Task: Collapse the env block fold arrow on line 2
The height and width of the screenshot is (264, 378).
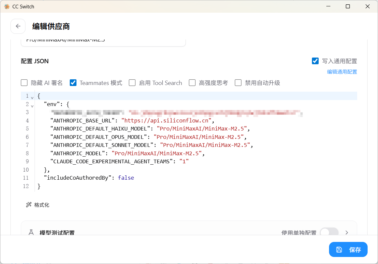Action: pyautogui.click(x=32, y=106)
